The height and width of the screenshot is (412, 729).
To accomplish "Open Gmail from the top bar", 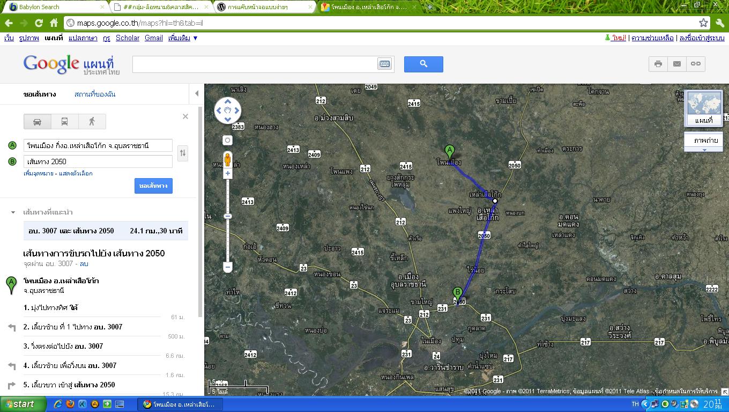I will coord(154,38).
